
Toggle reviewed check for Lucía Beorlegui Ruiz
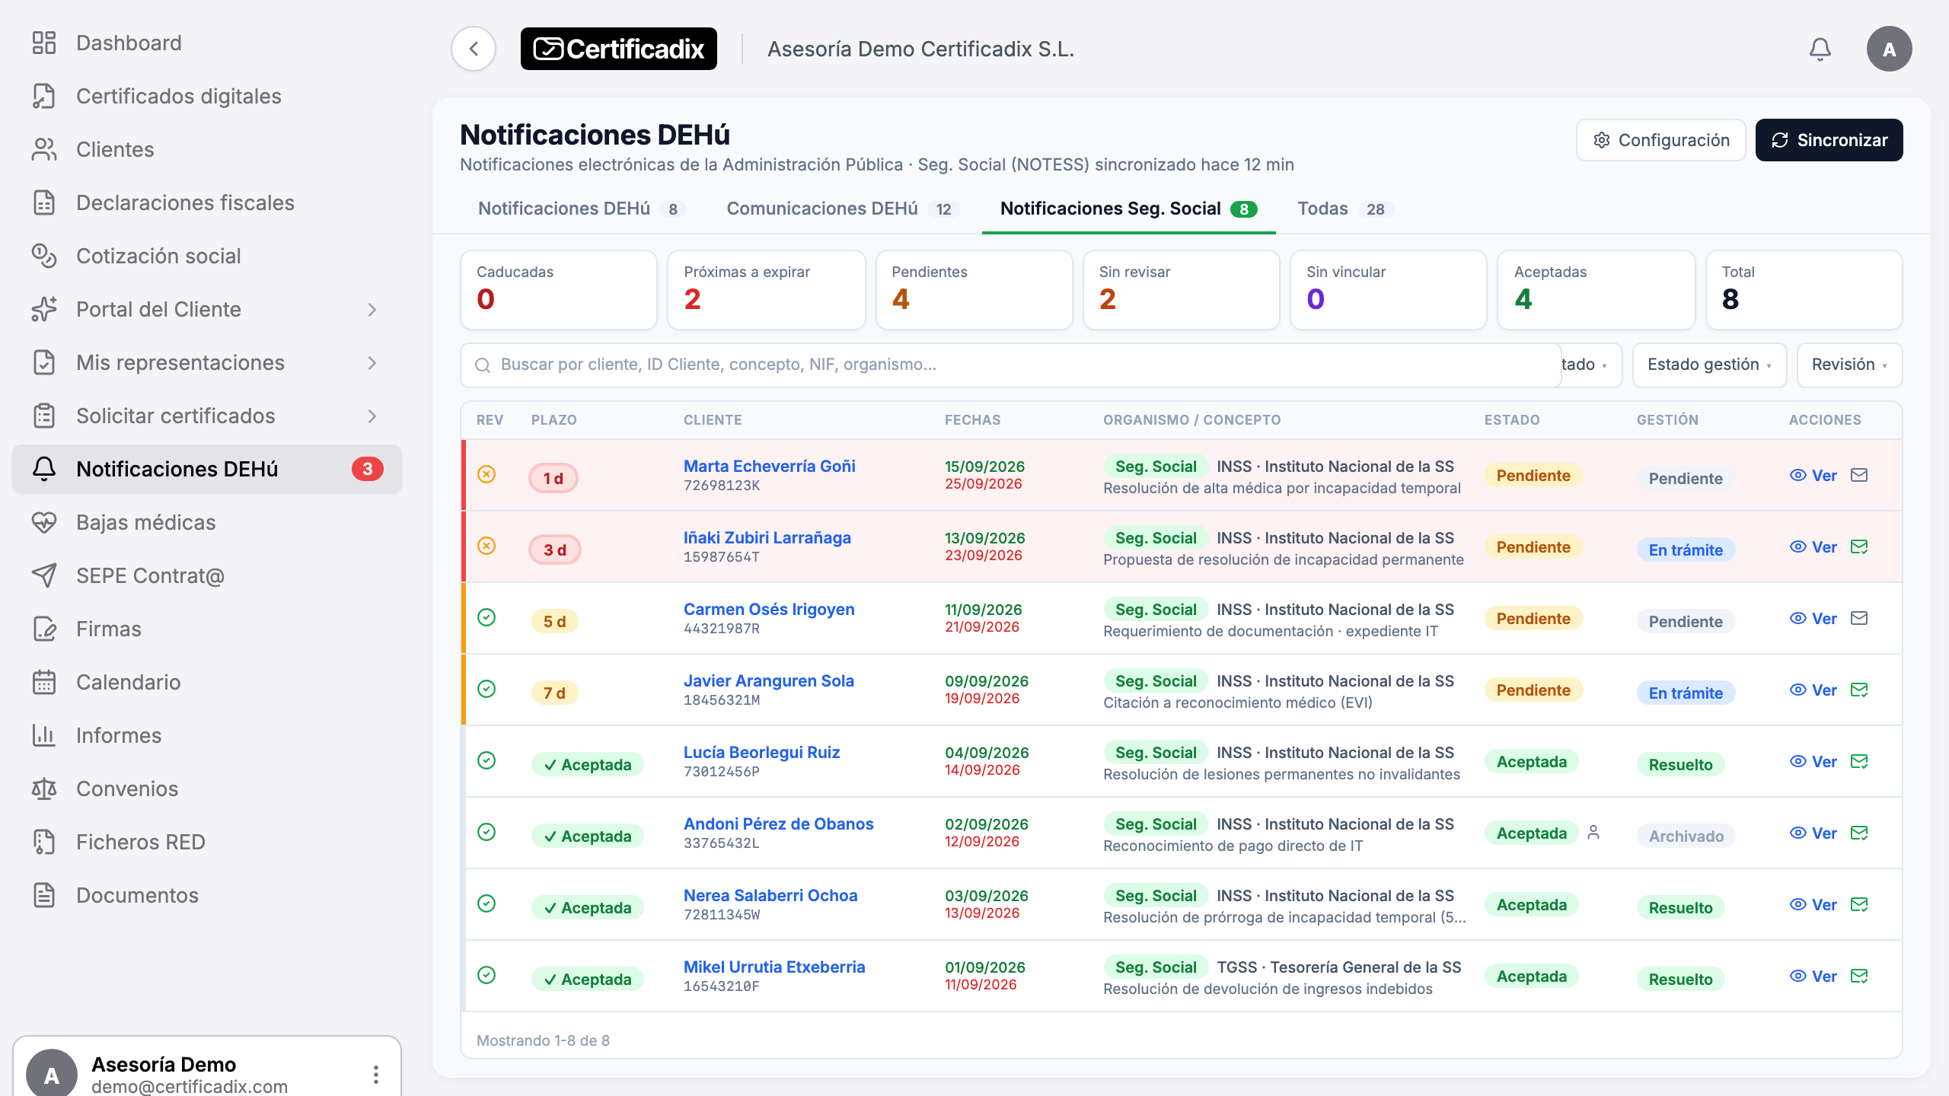click(486, 760)
